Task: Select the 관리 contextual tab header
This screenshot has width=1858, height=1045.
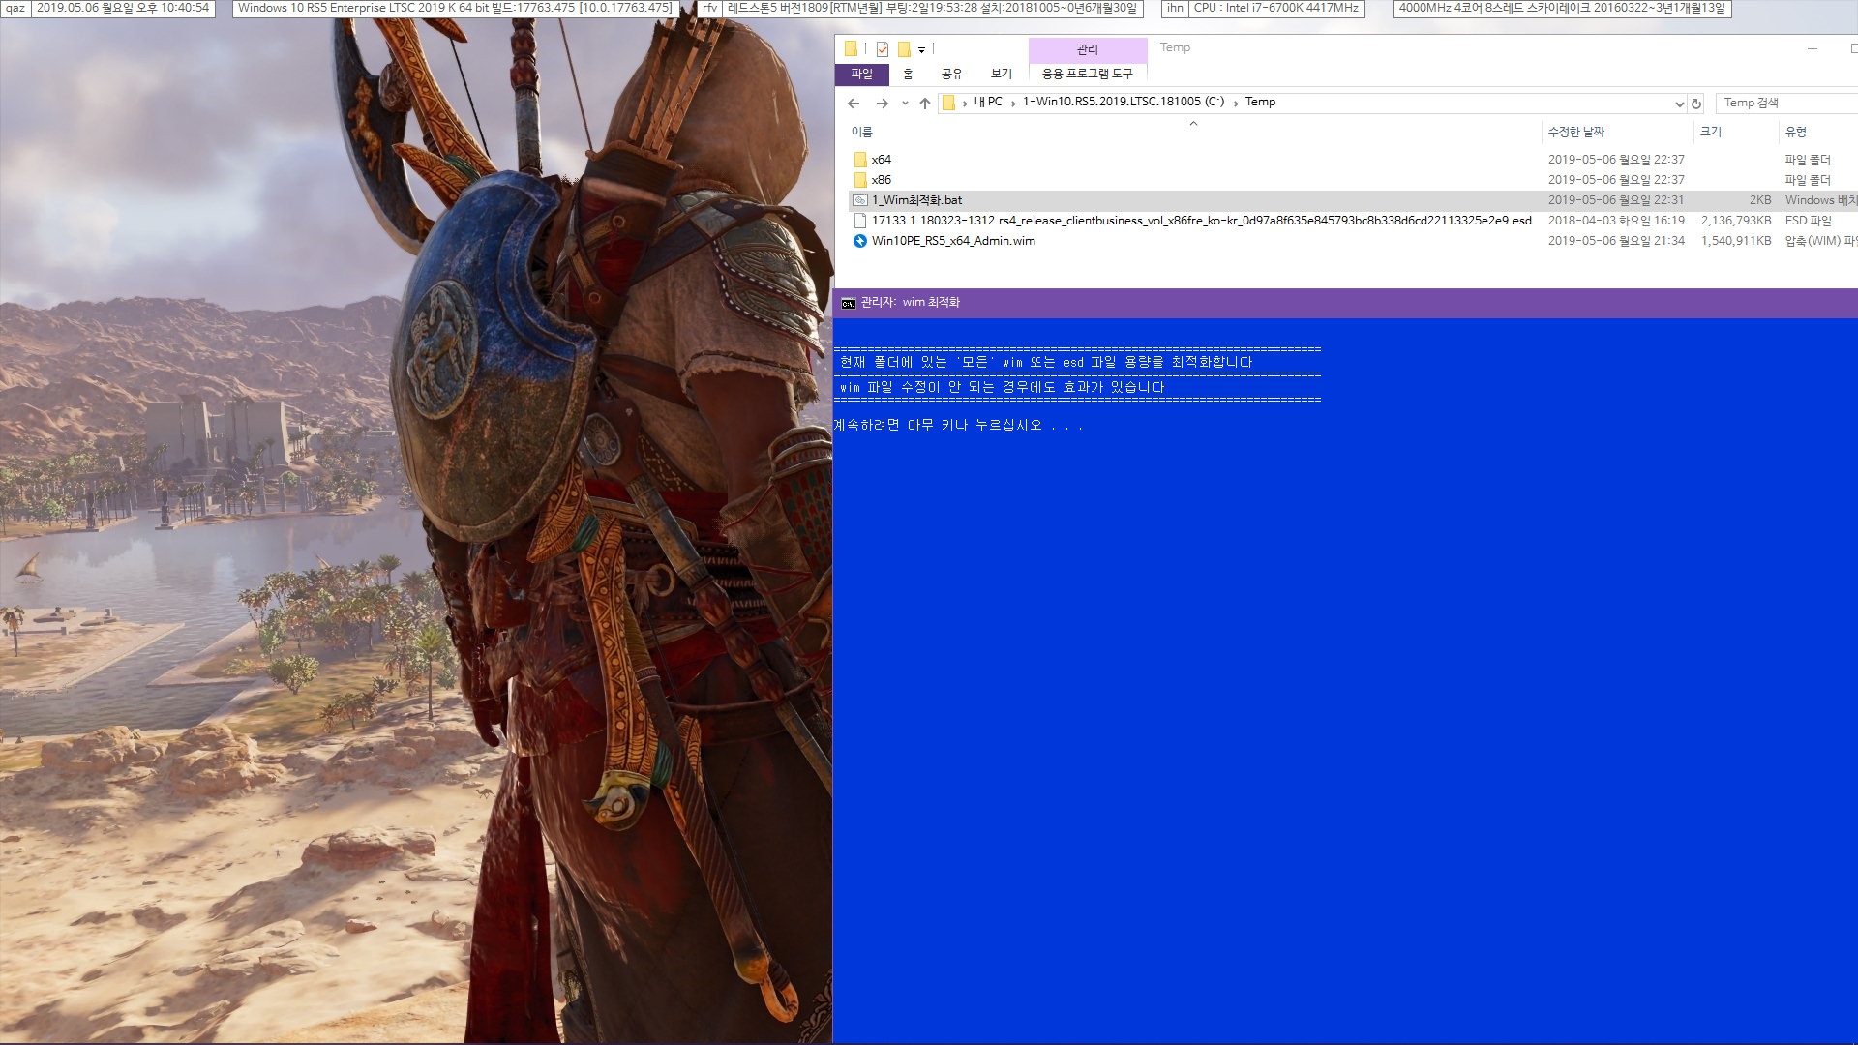Action: tap(1088, 50)
